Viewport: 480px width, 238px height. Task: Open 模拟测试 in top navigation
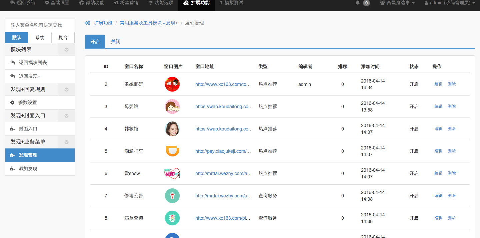[231, 3]
